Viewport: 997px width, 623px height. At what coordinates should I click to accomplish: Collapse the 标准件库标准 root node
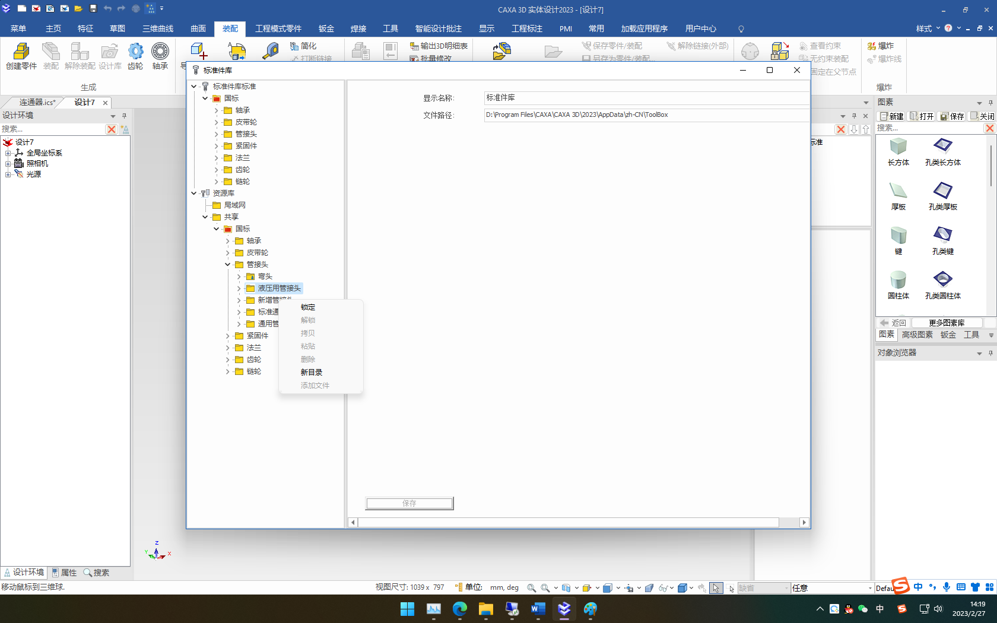click(194, 87)
